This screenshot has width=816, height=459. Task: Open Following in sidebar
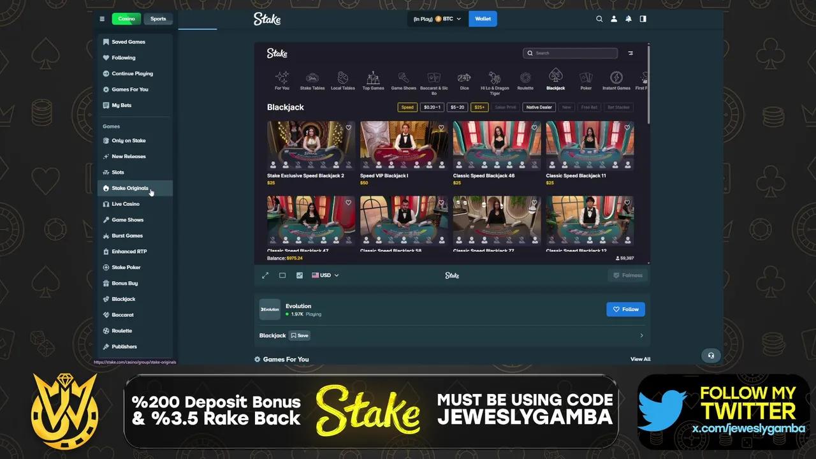135,58
